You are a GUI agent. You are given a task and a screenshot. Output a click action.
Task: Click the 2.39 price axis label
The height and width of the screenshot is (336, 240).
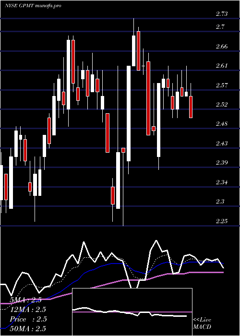[x=222, y=163]
